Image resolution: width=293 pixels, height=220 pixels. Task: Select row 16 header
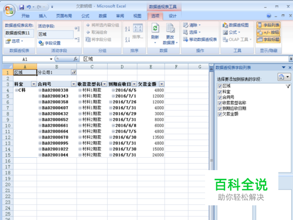(x=8, y=161)
